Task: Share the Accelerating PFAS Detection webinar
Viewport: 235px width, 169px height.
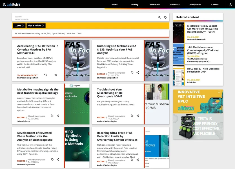Action: [x=56, y=75]
